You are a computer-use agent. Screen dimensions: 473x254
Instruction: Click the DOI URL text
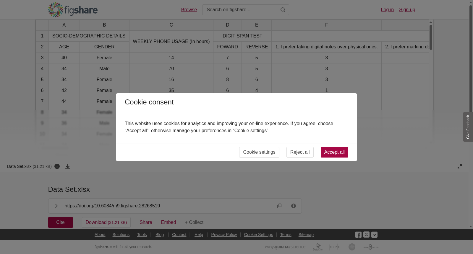pyautogui.click(x=112, y=206)
